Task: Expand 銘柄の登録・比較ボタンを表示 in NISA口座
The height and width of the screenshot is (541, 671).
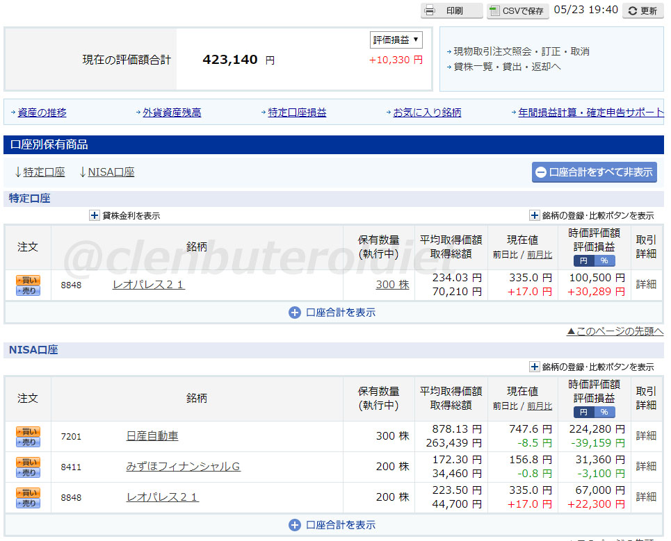Action: [535, 367]
